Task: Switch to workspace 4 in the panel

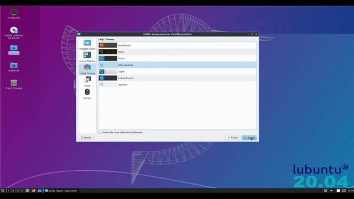Action: click(x=22, y=191)
